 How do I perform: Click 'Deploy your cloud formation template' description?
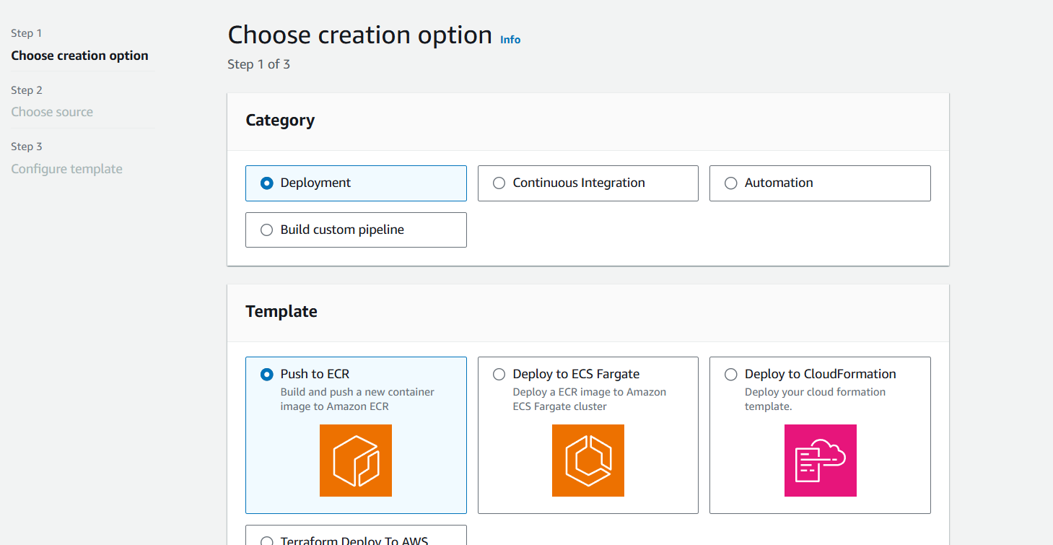tap(816, 399)
